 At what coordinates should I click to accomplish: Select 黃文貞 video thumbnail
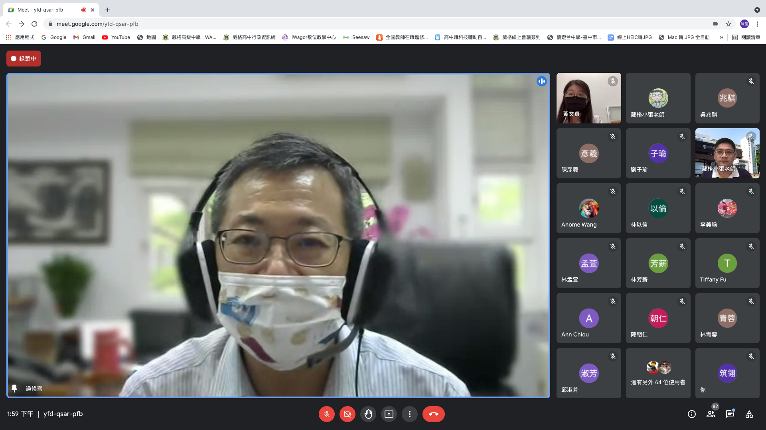click(x=588, y=98)
